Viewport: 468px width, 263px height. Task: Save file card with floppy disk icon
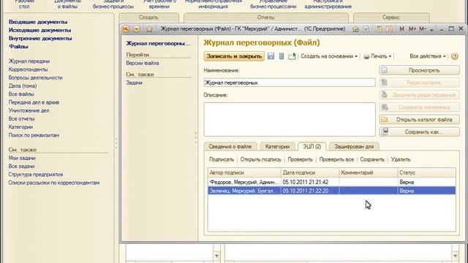coord(271,56)
